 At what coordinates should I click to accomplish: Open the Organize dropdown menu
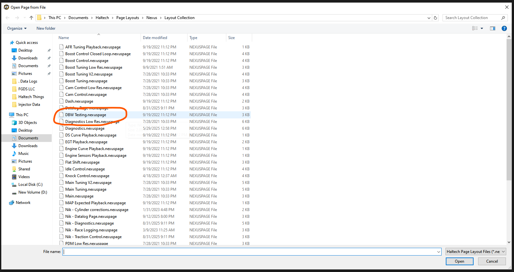tap(17, 28)
